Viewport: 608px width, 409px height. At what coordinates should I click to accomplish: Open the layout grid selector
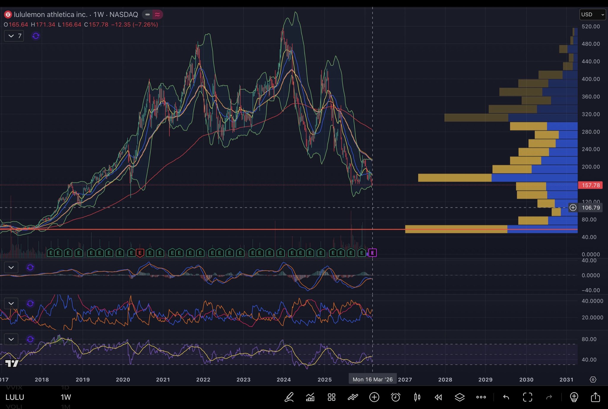pyautogui.click(x=332, y=397)
